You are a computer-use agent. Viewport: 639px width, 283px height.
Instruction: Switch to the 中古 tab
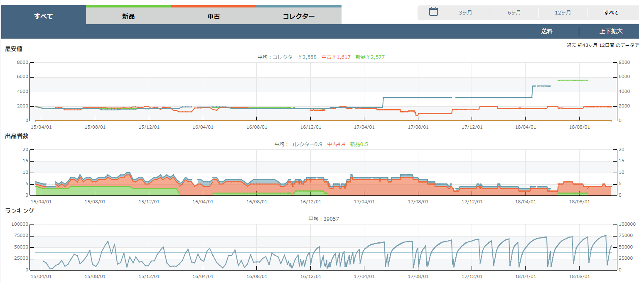click(x=214, y=16)
